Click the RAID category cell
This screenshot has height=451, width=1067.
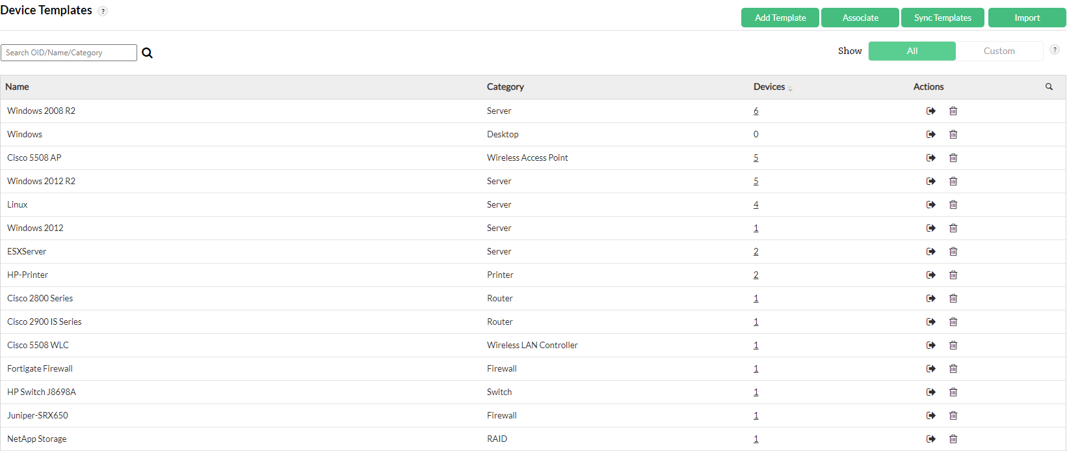[497, 439]
